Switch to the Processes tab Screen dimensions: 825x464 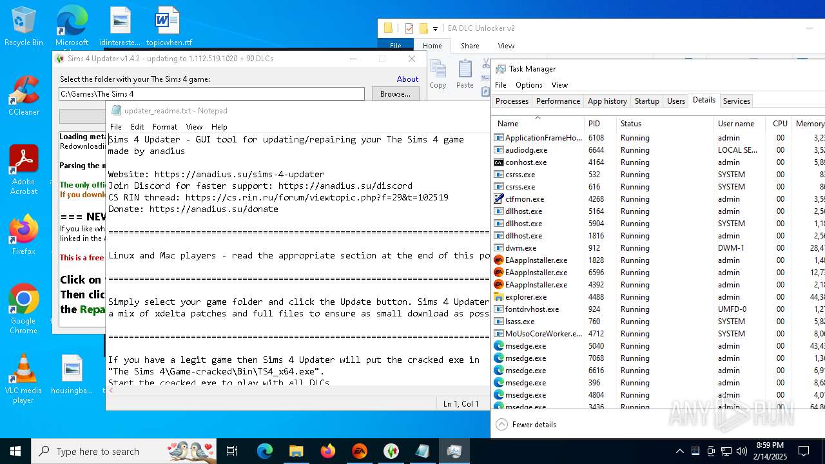point(512,101)
